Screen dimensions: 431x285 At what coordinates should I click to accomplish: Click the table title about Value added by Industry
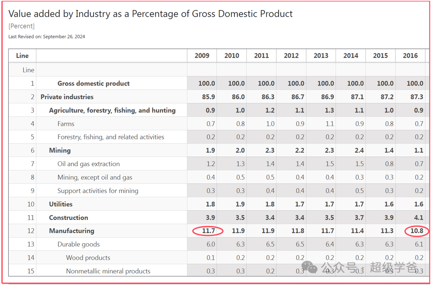(150, 14)
